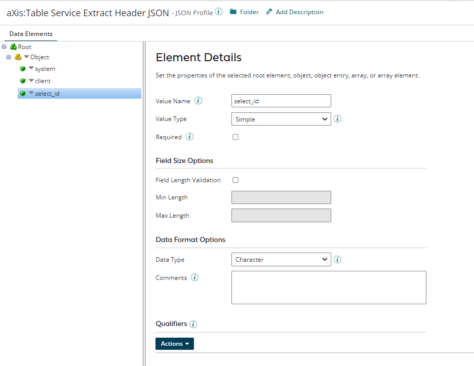The width and height of the screenshot is (474, 366).
Task: Click the yellow Object node icon
Action: pyautogui.click(x=18, y=57)
